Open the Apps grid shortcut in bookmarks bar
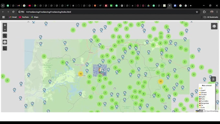This screenshot has height=124, width=220. [4, 17]
